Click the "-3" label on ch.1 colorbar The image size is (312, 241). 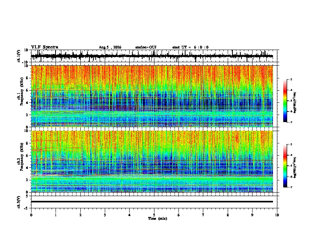coord(291,79)
